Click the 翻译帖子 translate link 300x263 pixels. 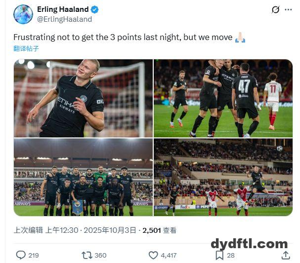coord(26,48)
